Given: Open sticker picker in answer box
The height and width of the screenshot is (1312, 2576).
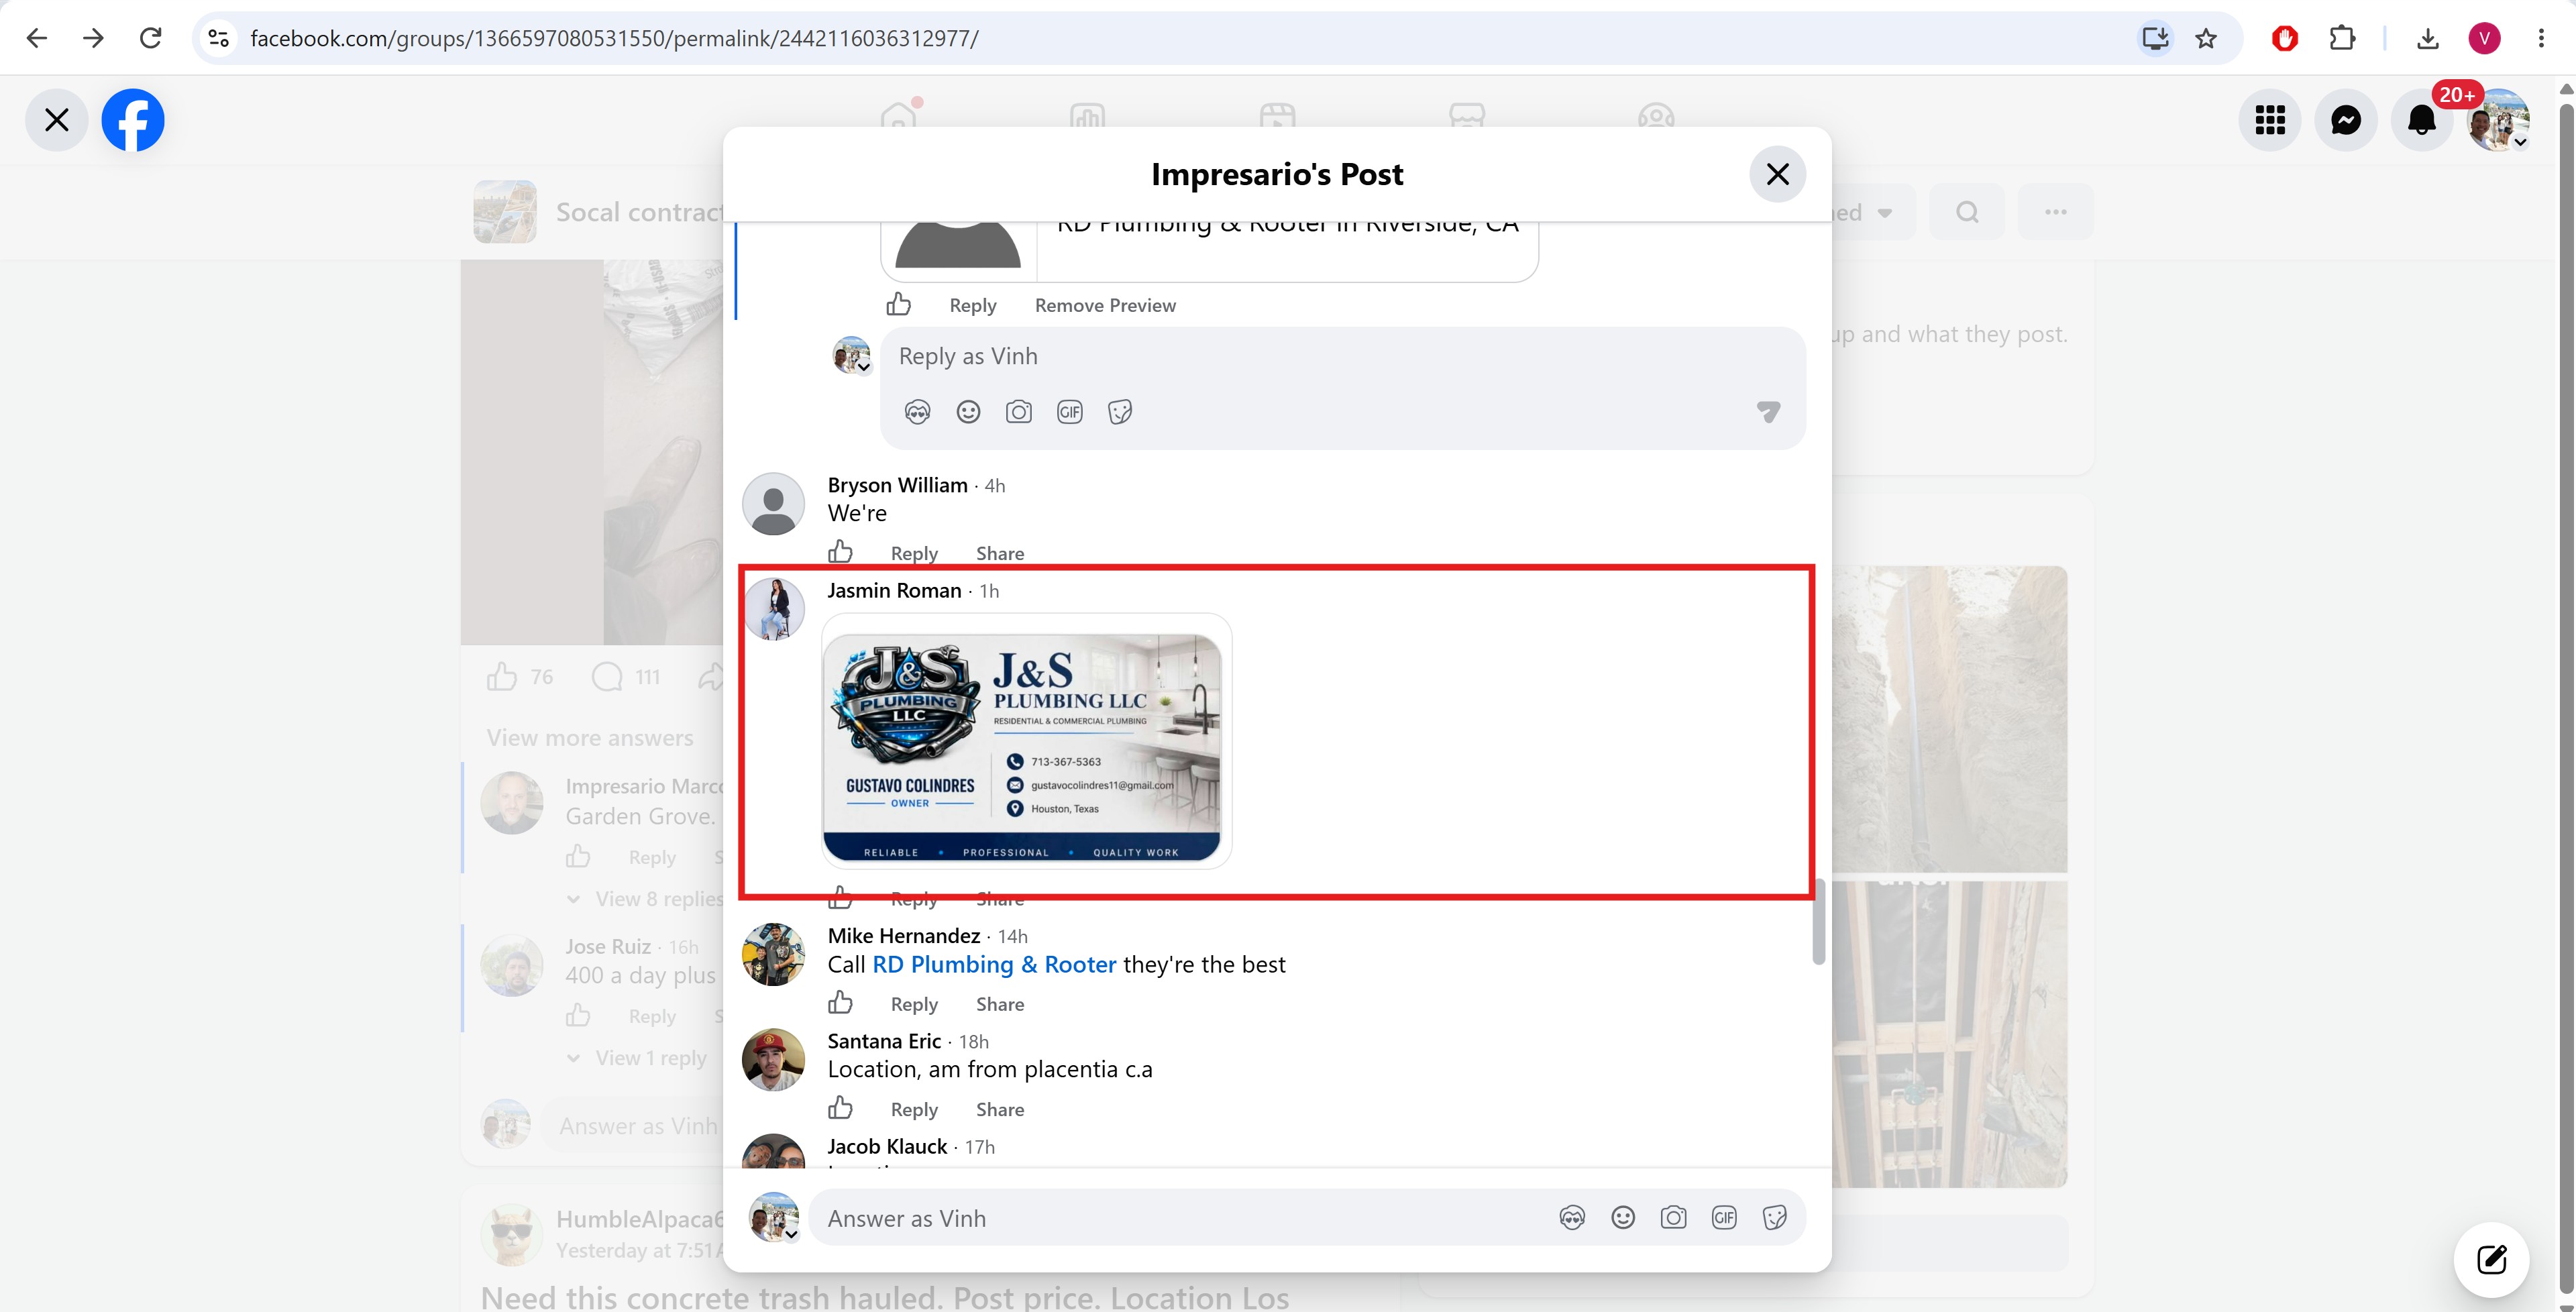Looking at the screenshot, I should click(x=1775, y=1218).
